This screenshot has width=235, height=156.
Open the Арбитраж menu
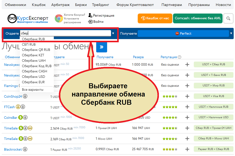pyautogui.click(x=61, y=5)
